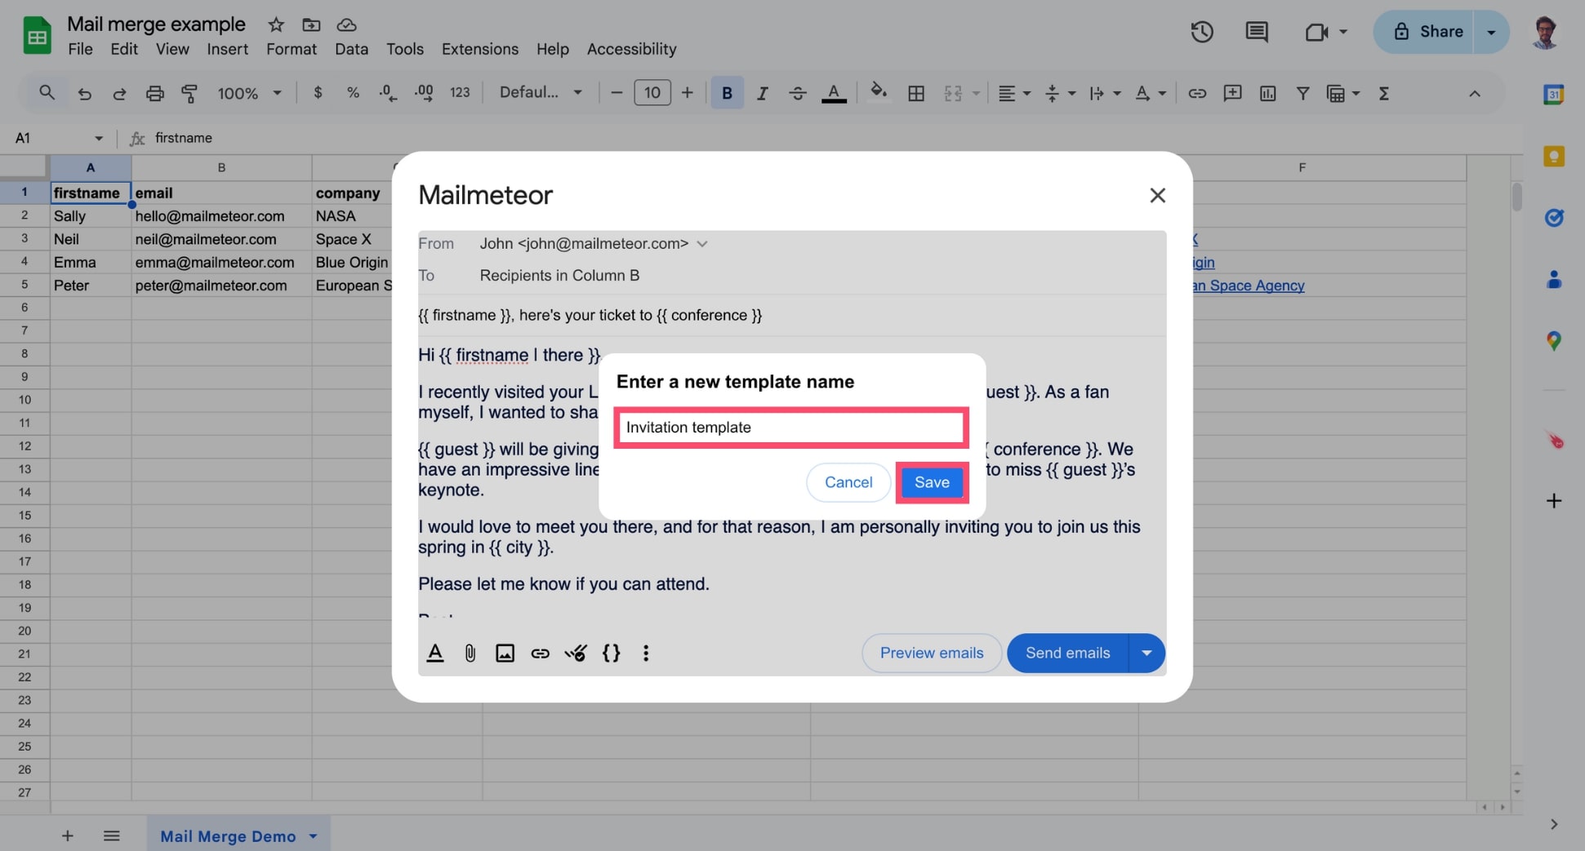Open the video call options dropdown
Image resolution: width=1585 pixels, height=851 pixels.
coord(1343,32)
